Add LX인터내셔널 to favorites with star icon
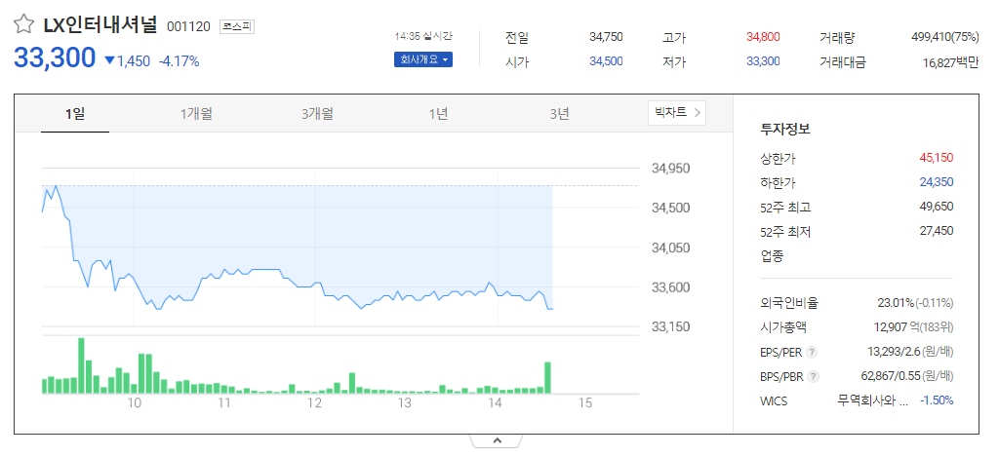 coord(23,24)
